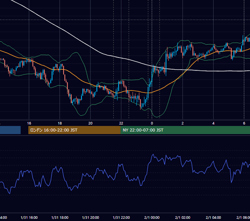Click the ロンドン 16:00-22:00 JST session bar
The height and width of the screenshot is (221, 250).
74,130
